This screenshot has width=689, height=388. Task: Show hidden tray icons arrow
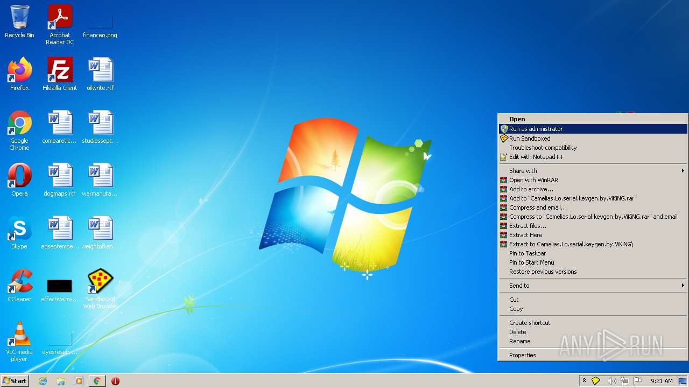pos(584,381)
